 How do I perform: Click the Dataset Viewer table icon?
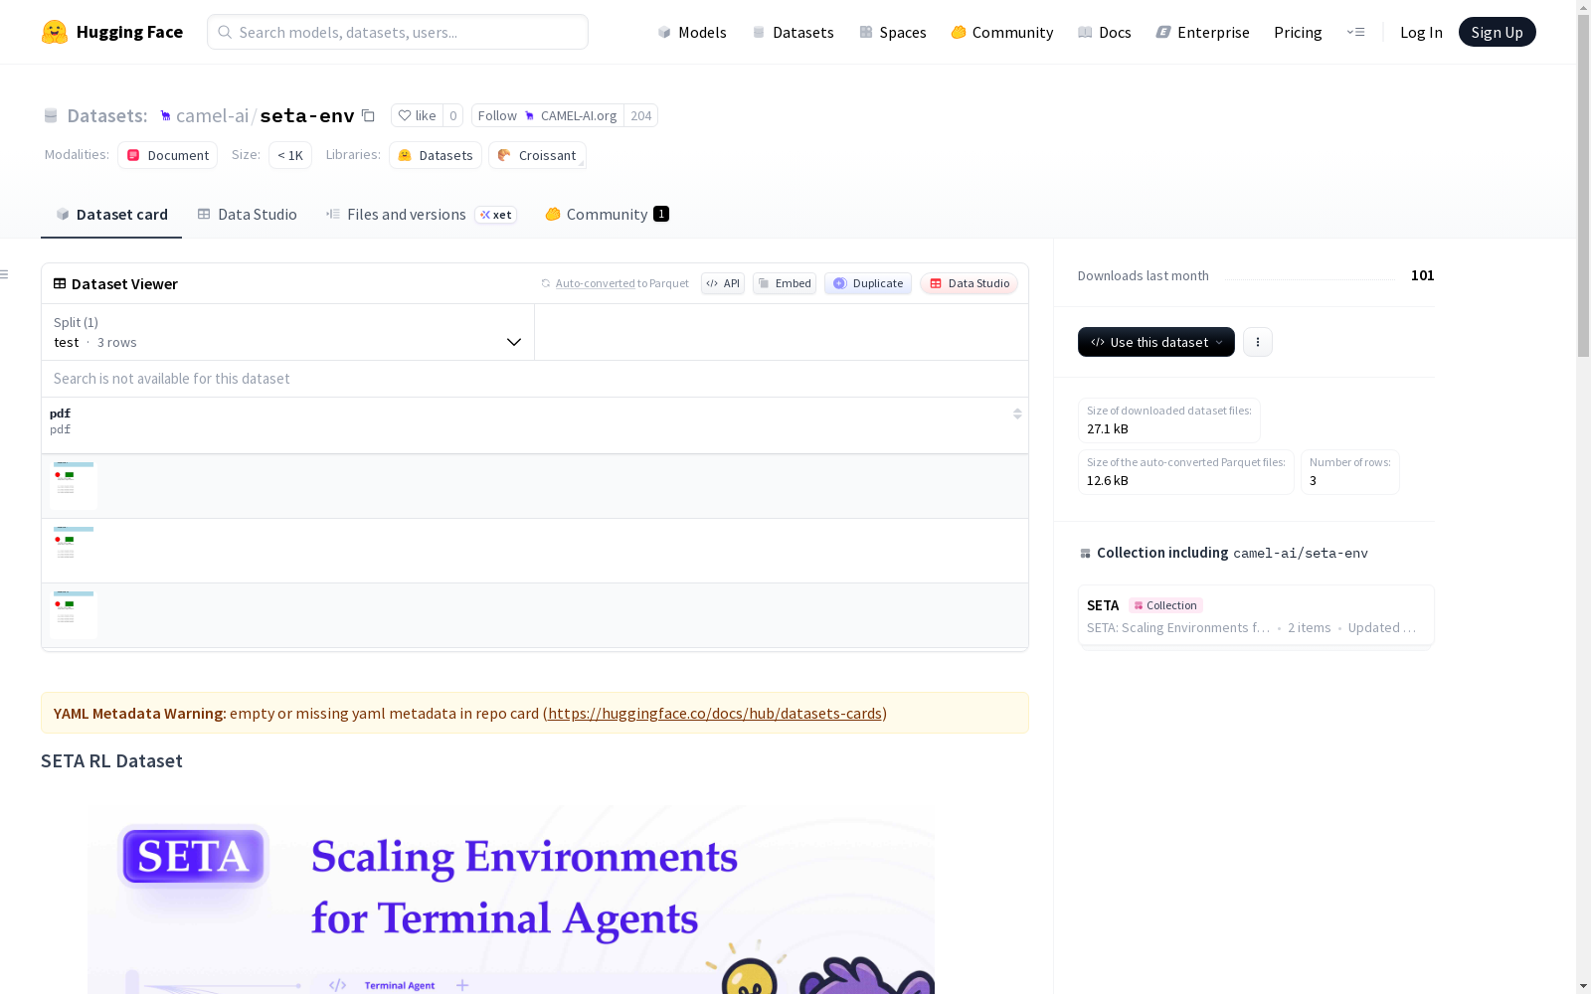tap(60, 283)
